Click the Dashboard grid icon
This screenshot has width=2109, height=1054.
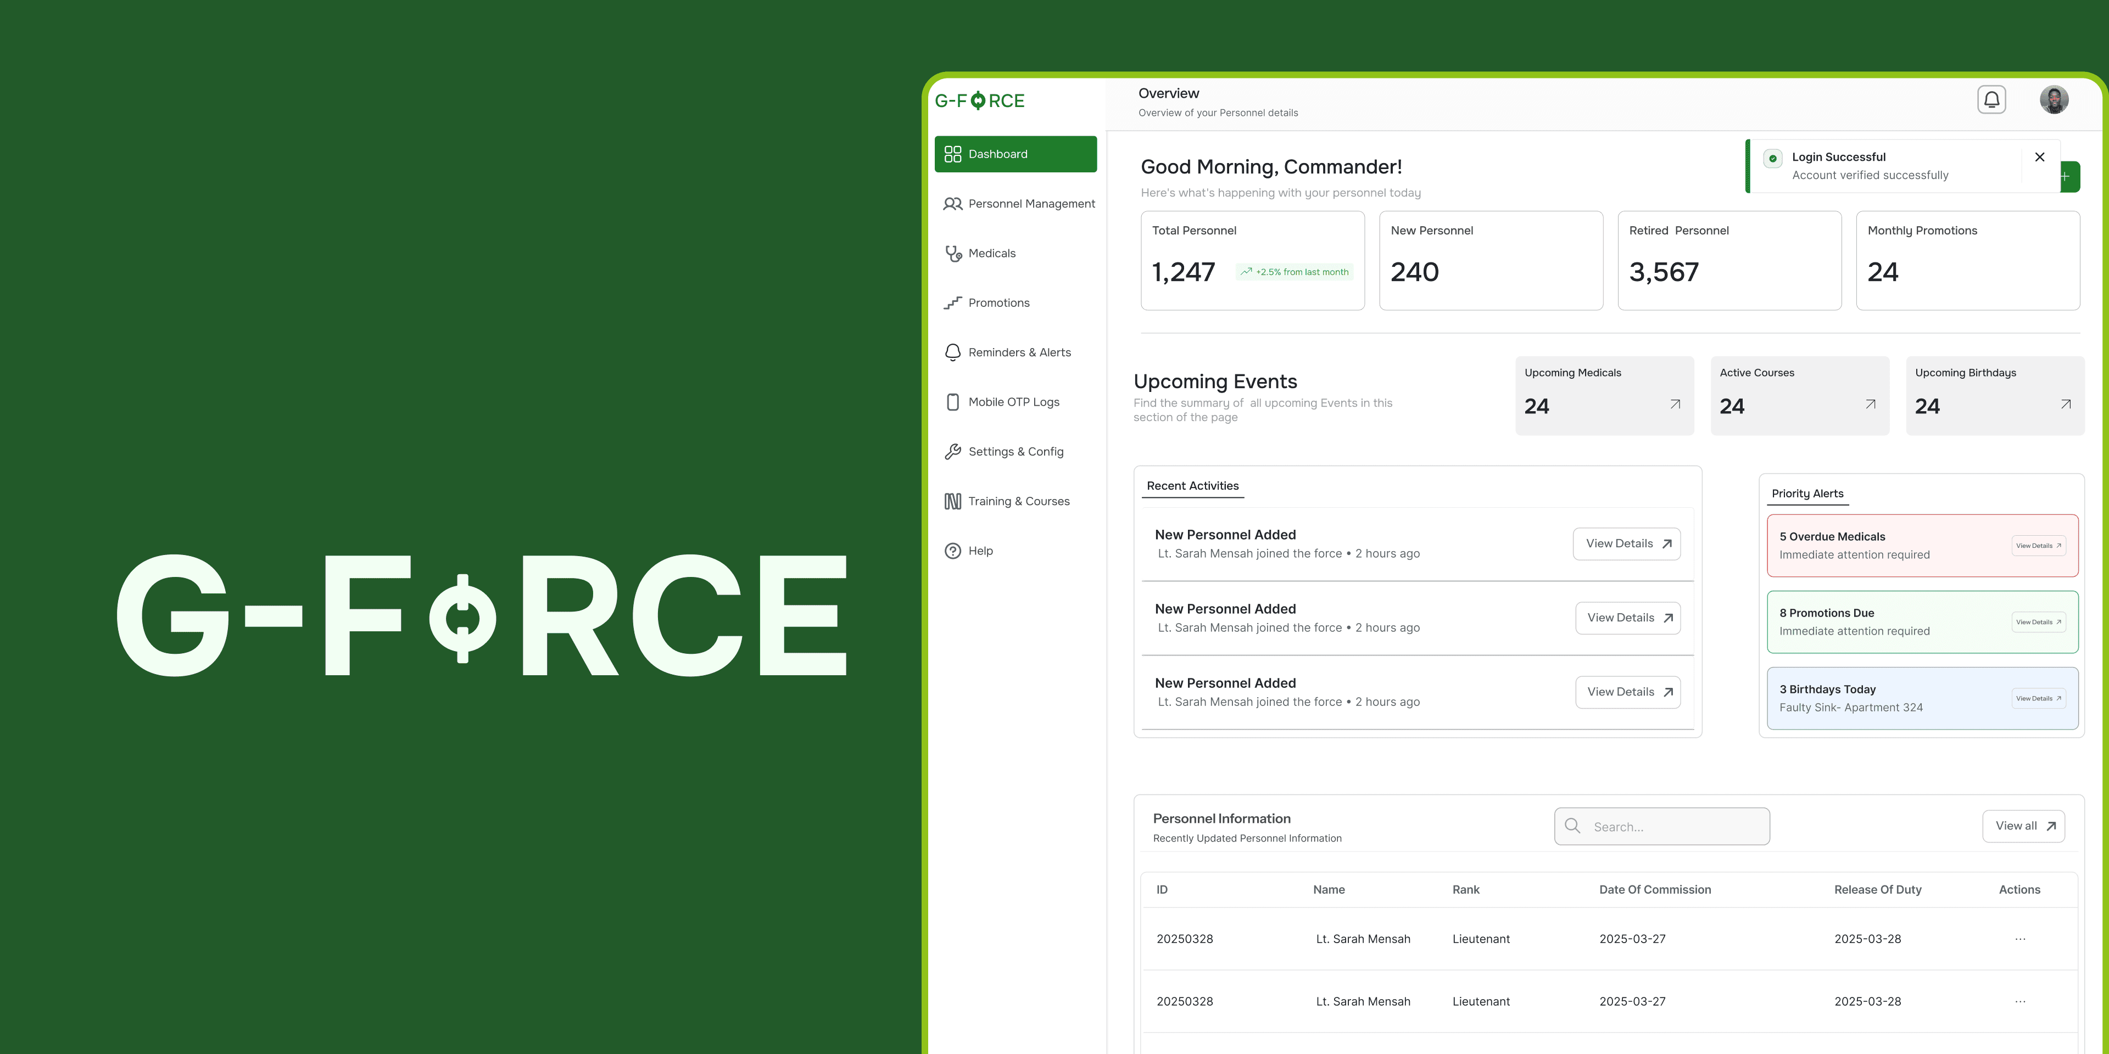point(953,154)
